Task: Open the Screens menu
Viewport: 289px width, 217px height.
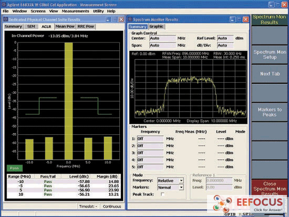Action: [38, 11]
